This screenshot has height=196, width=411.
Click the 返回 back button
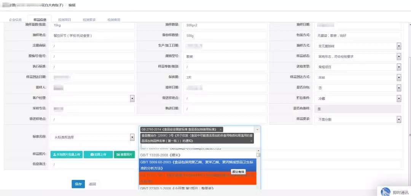[92, 184]
